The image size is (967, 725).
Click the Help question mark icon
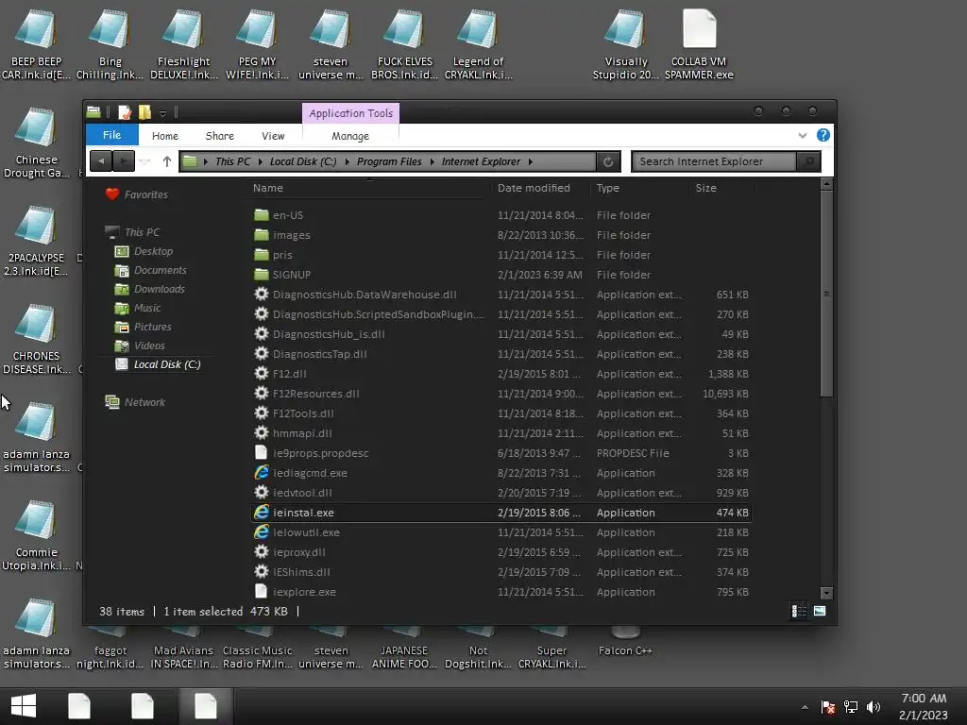(x=823, y=136)
